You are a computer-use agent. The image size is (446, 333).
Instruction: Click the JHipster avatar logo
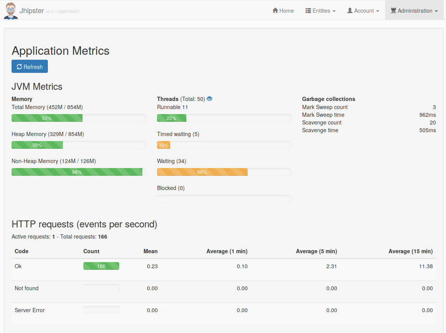10,10
